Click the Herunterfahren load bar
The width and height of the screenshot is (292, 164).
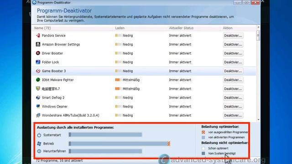pyautogui.click(x=105, y=151)
